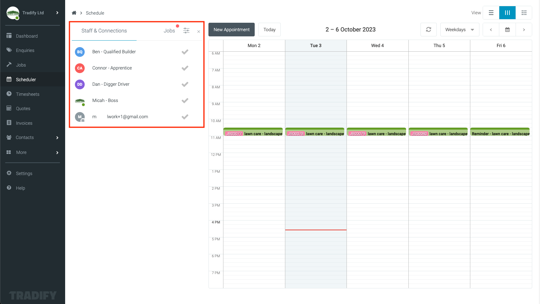
Task: Select the column week view icon
Action: coord(507,13)
